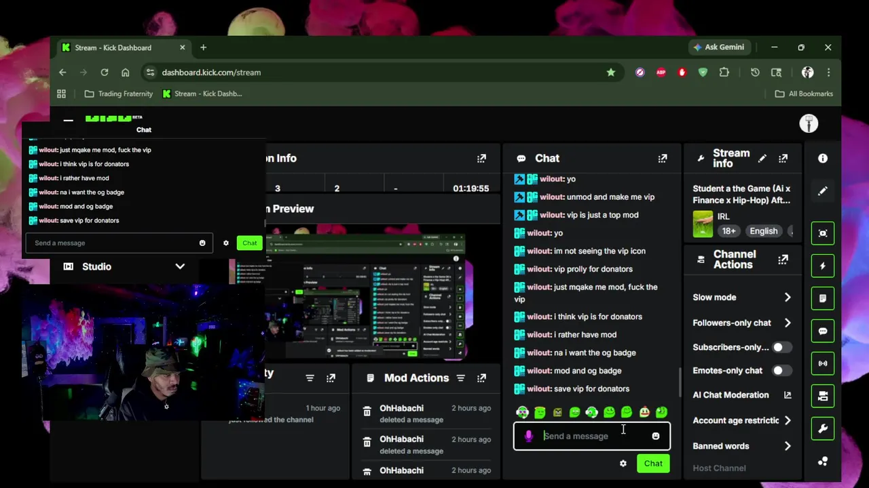The width and height of the screenshot is (869, 488).
Task: Open settings gear in the popout chat window
Action: pyautogui.click(x=226, y=243)
